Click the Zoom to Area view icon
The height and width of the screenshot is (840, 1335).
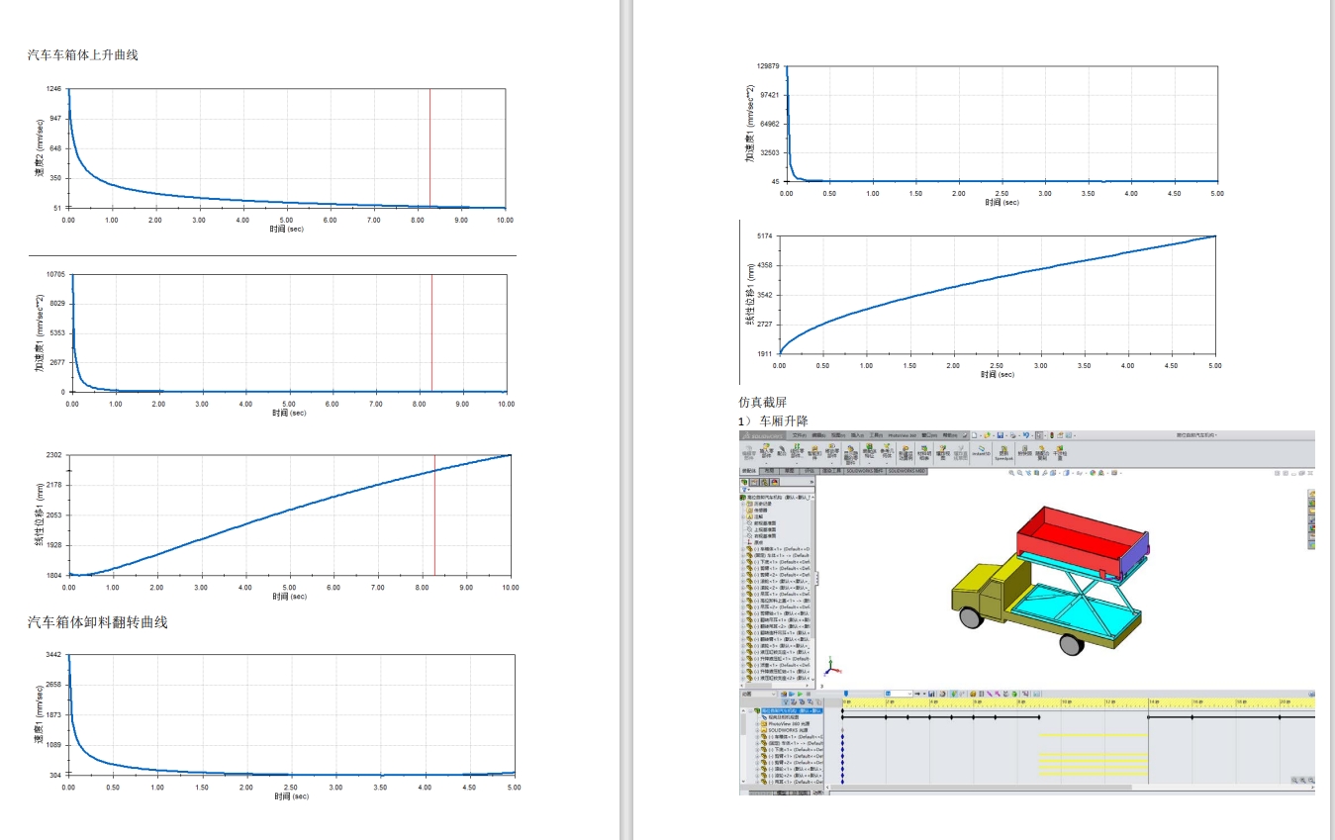click(x=1020, y=473)
